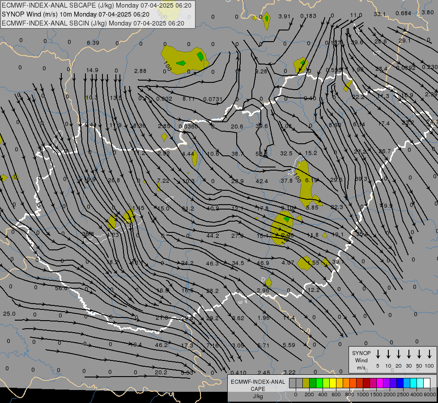Image resolution: width=438 pixels, height=403 pixels.
Task: Click the map value 49.9
Action: [x=386, y=206]
